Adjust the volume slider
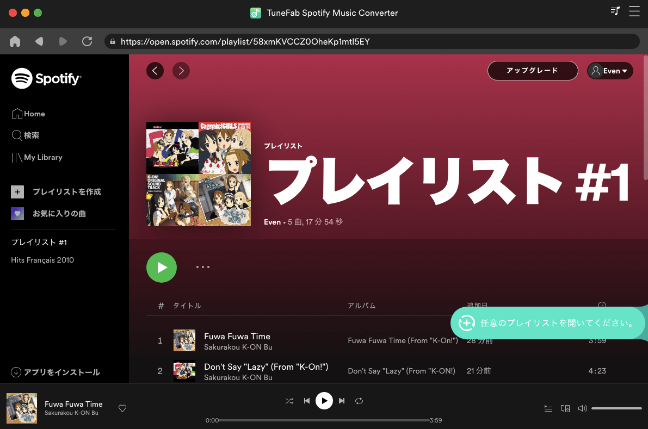Image resolution: width=648 pixels, height=429 pixels. pyautogui.click(x=616, y=408)
